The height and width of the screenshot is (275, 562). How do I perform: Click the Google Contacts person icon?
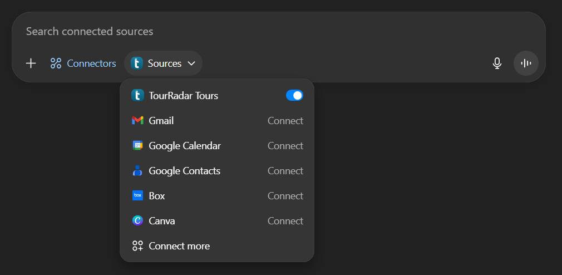[137, 171]
